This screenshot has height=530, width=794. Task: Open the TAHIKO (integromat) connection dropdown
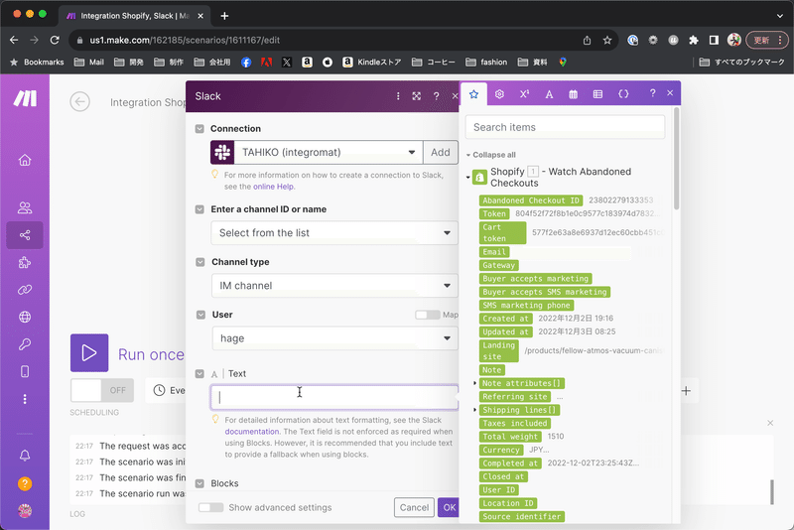pos(328,153)
